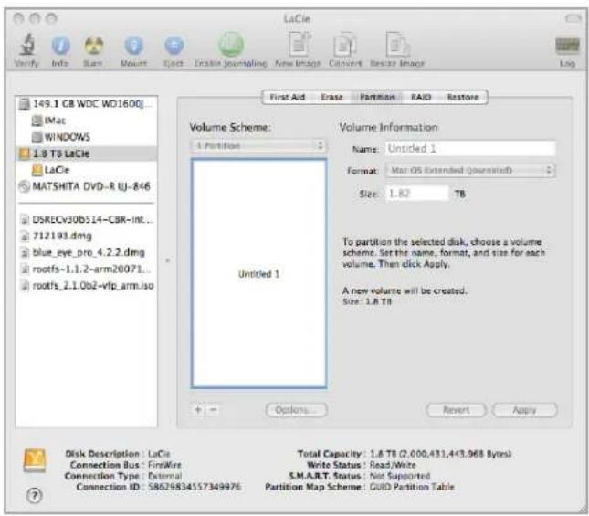Click the help question mark button
This screenshot has width=589, height=516.
point(35,496)
